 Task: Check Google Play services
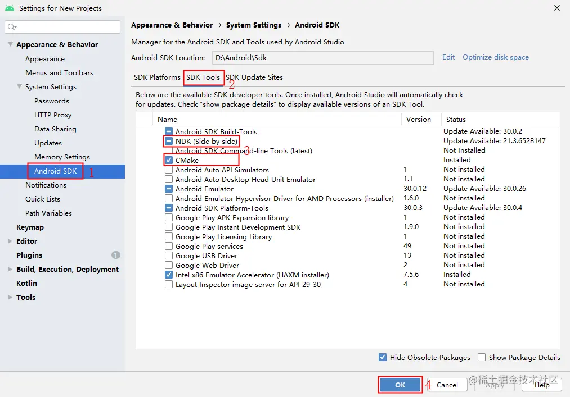tap(169, 246)
